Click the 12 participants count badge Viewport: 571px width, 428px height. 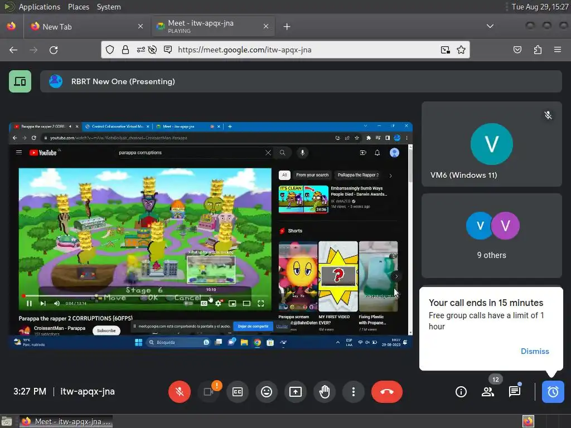(496, 379)
